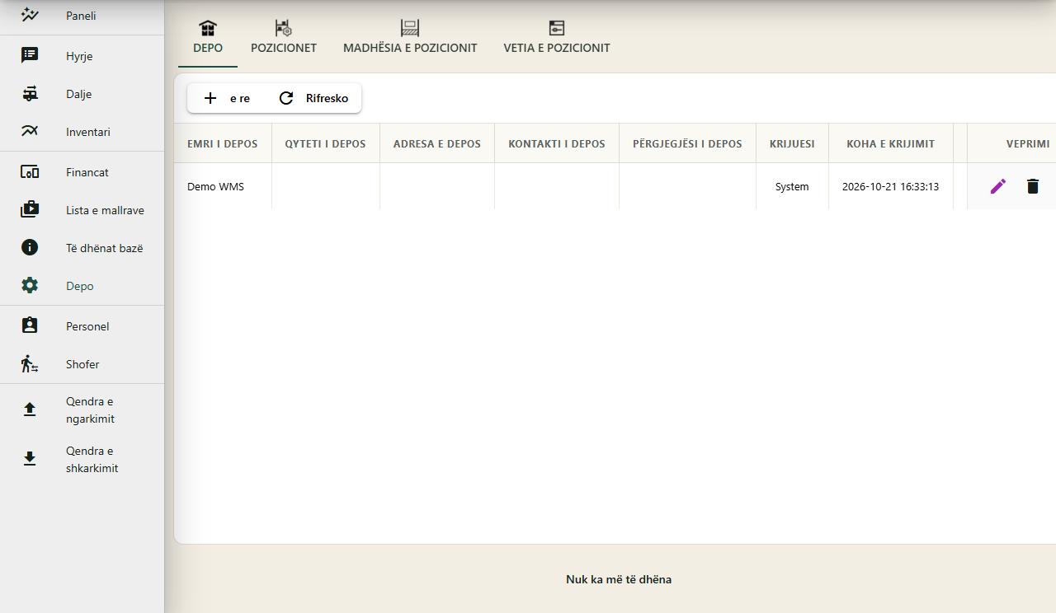1056x613 pixels.
Task: Click the Depo gear icon in sidebar
Action: pos(30,286)
